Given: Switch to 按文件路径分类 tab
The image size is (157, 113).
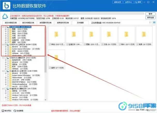Looking at the screenshot, I should pyautogui.click(x=11, y=23).
